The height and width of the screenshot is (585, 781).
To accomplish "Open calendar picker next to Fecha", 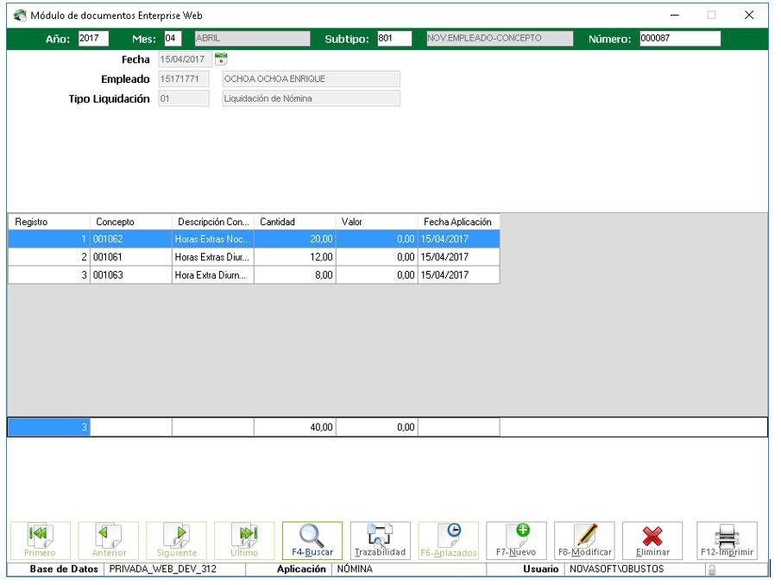I will [x=221, y=59].
